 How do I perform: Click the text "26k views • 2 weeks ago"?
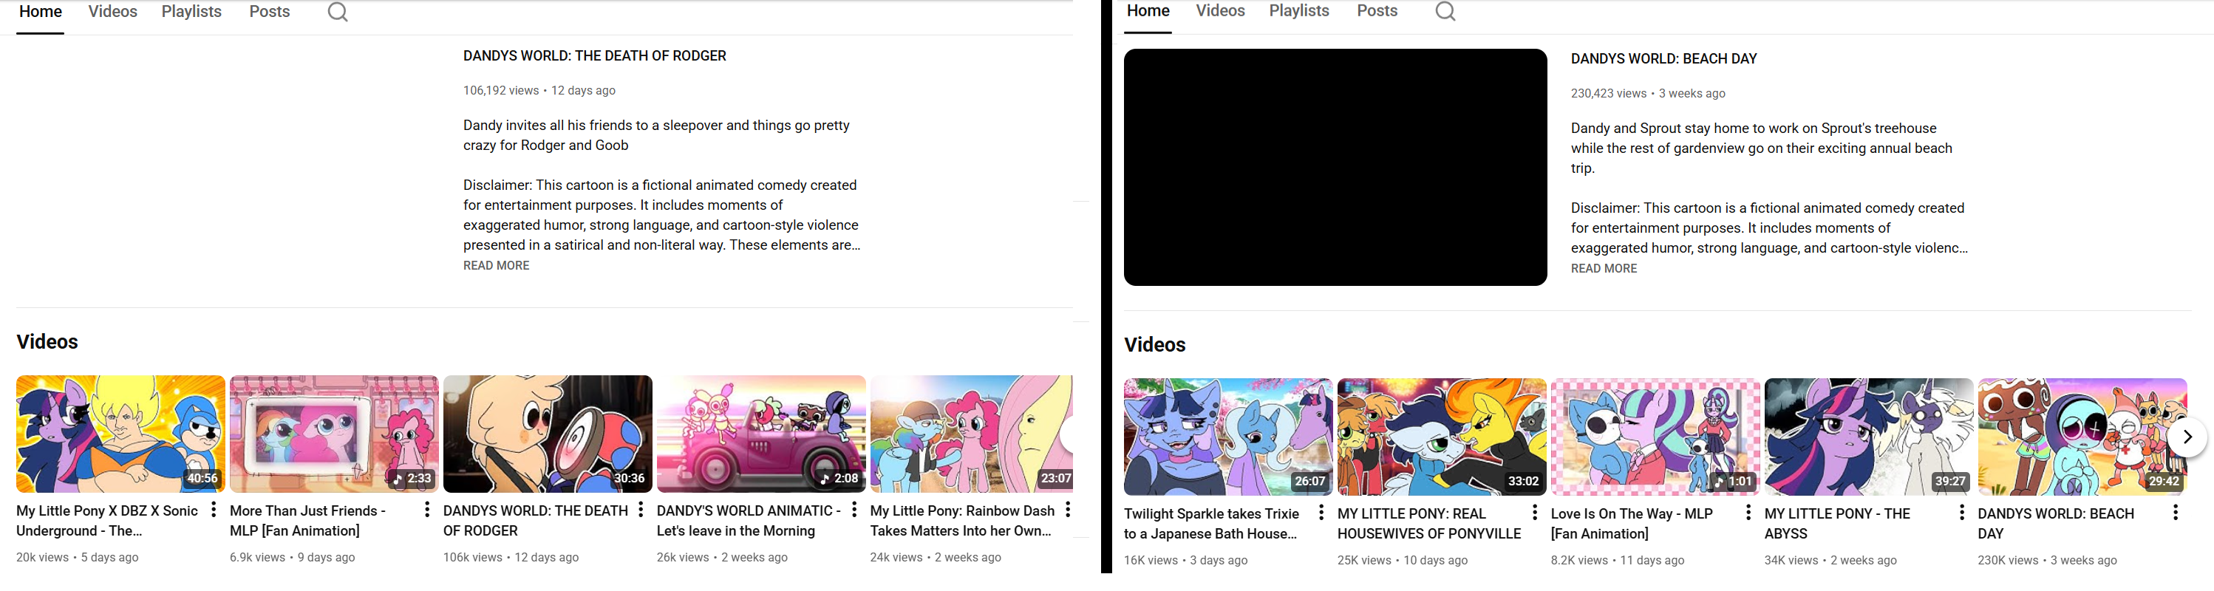(722, 558)
